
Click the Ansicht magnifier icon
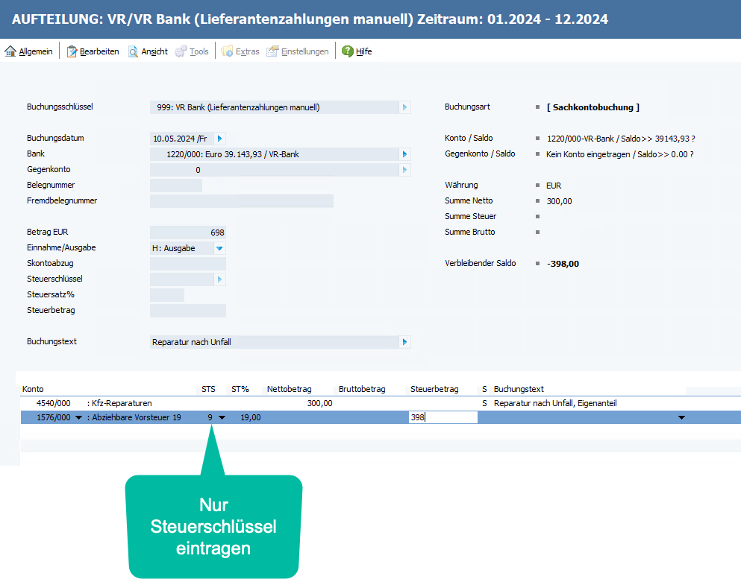134,51
